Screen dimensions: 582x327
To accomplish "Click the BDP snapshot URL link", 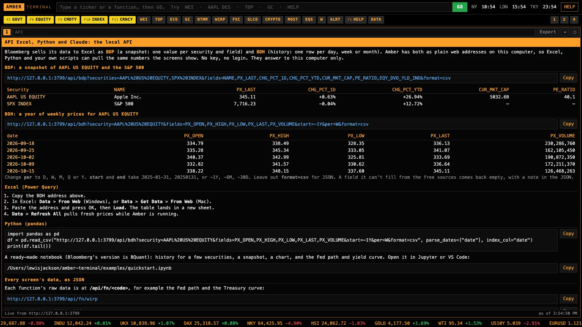I will point(229,78).
